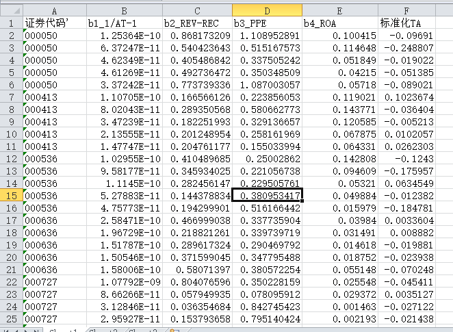
Task: Select cell with -0.248807
Action: [406, 48]
